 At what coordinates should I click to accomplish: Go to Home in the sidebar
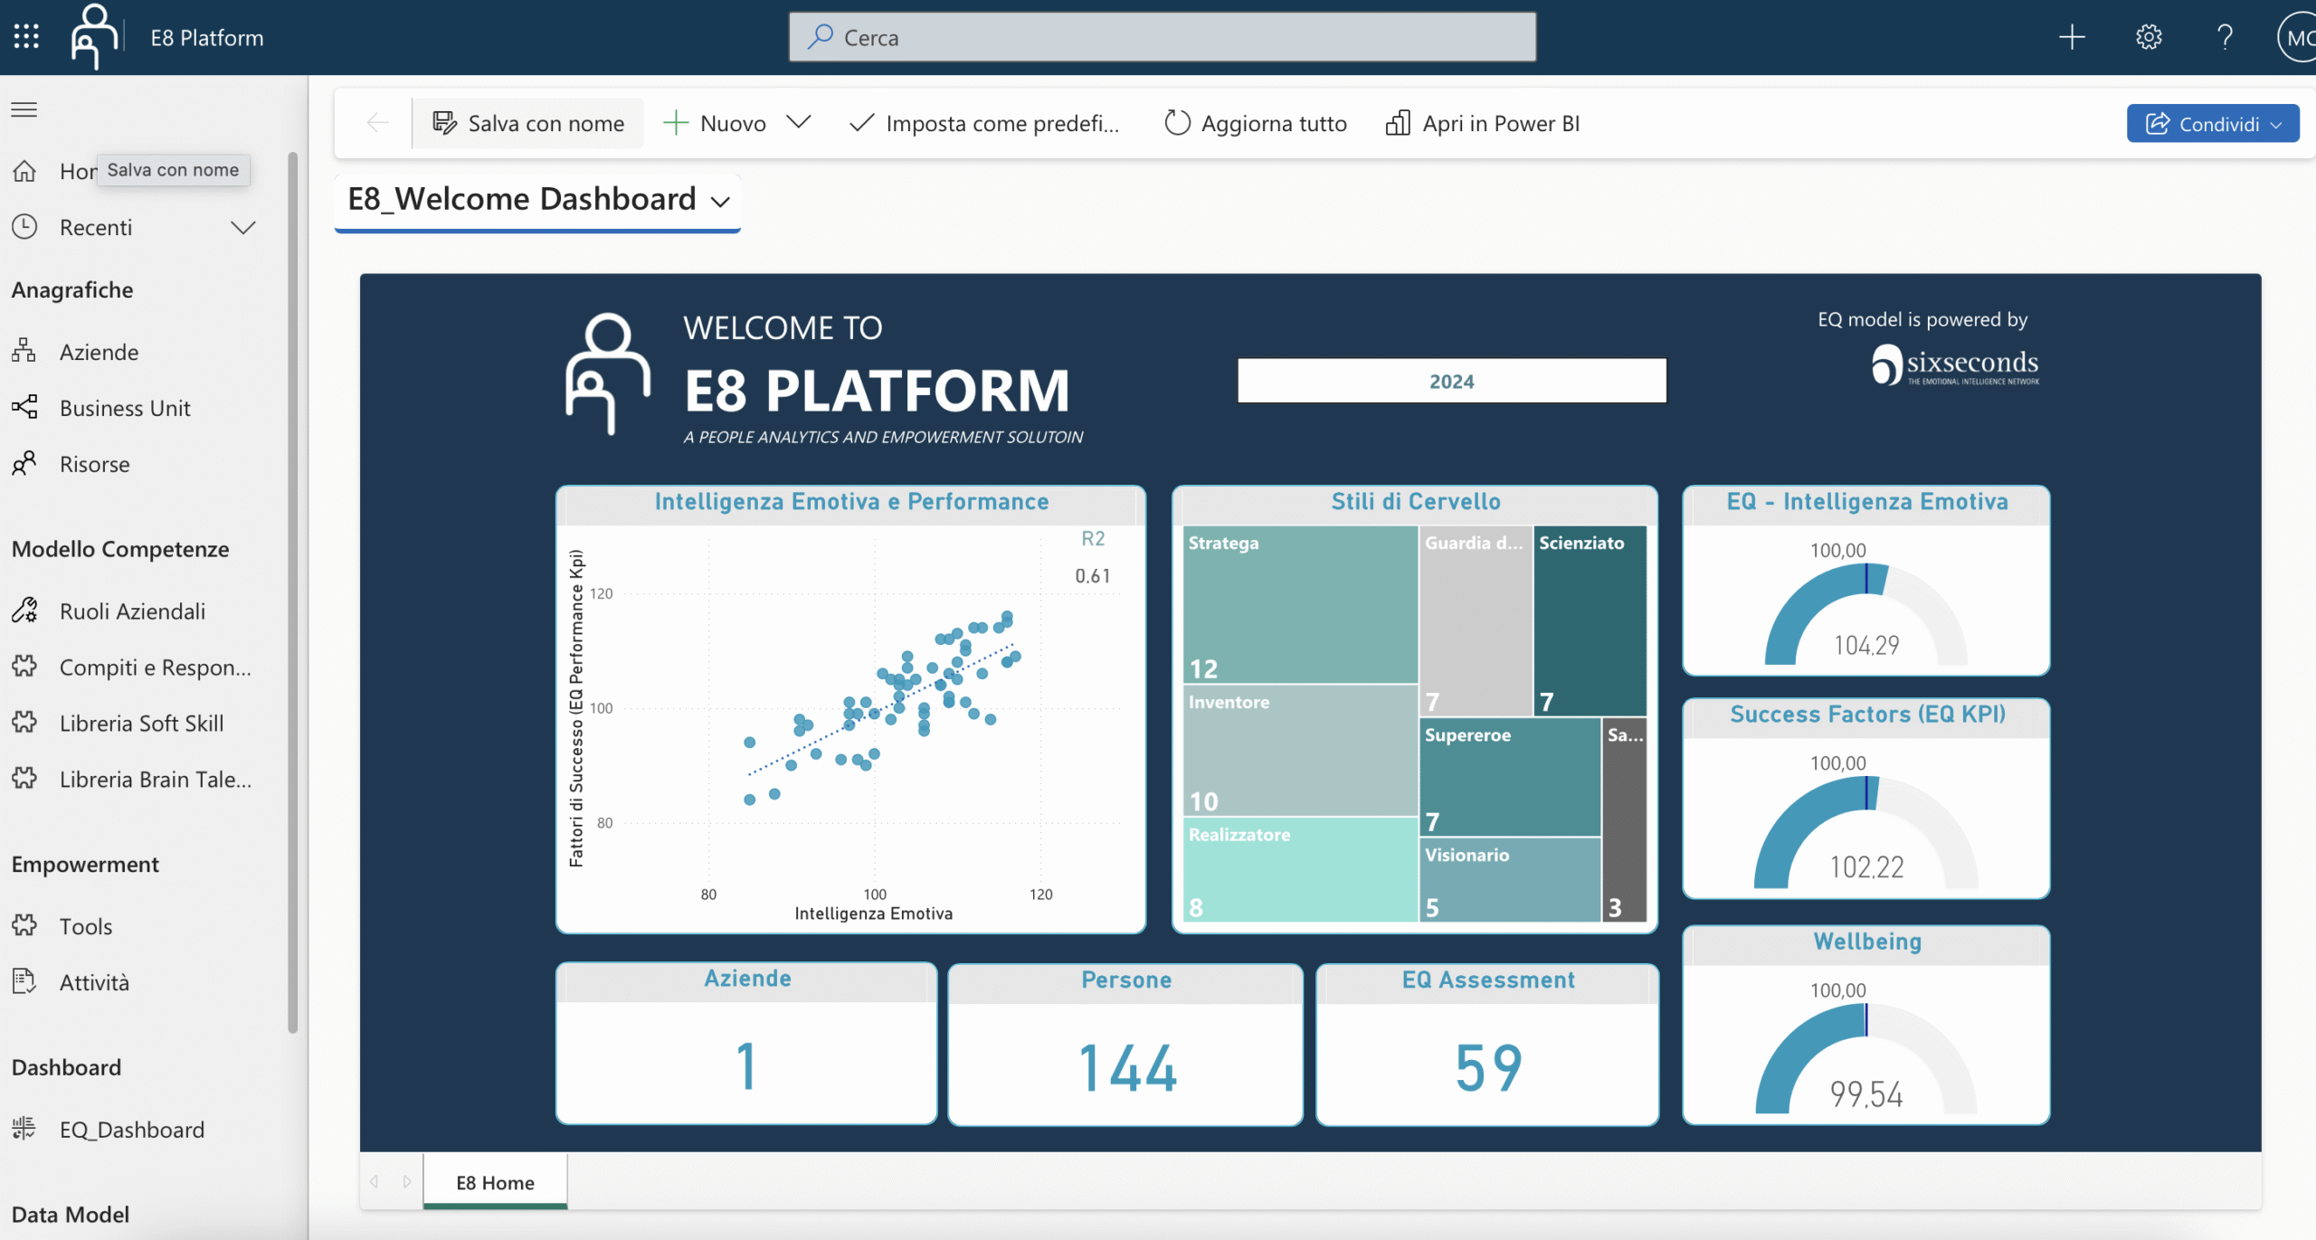[54, 170]
